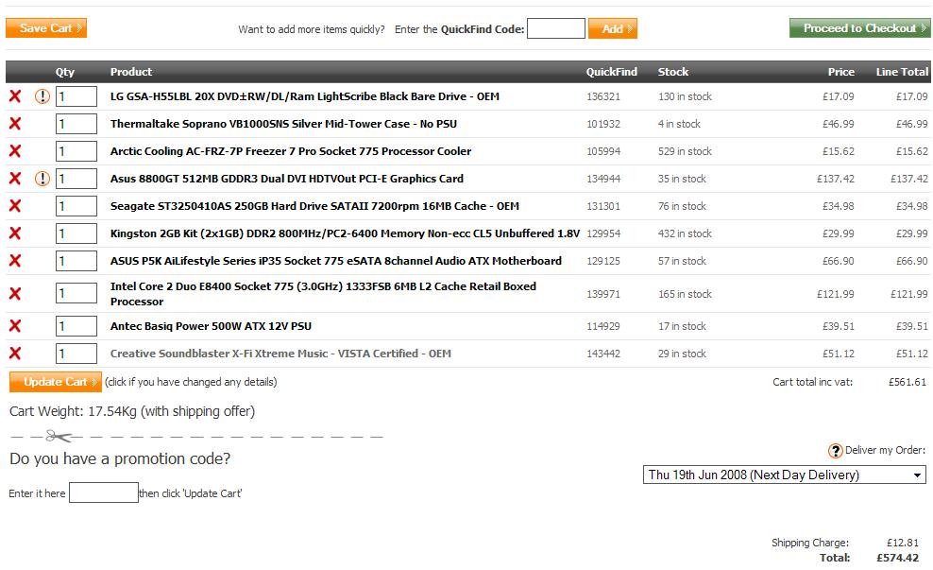933x570 pixels.
Task: Edit quantity for Intel Core 2 Duo
Action: click(x=76, y=293)
